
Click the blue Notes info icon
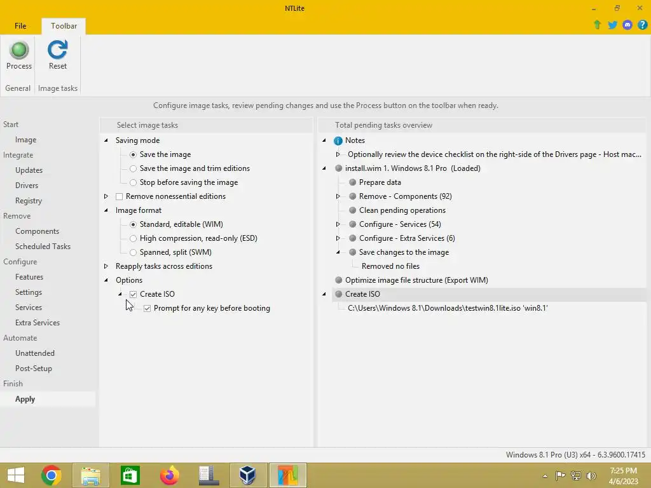[x=338, y=140]
